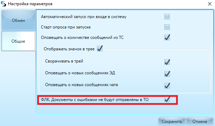Enable the Автоматический запуск при входе checkbox

coord(167,17)
